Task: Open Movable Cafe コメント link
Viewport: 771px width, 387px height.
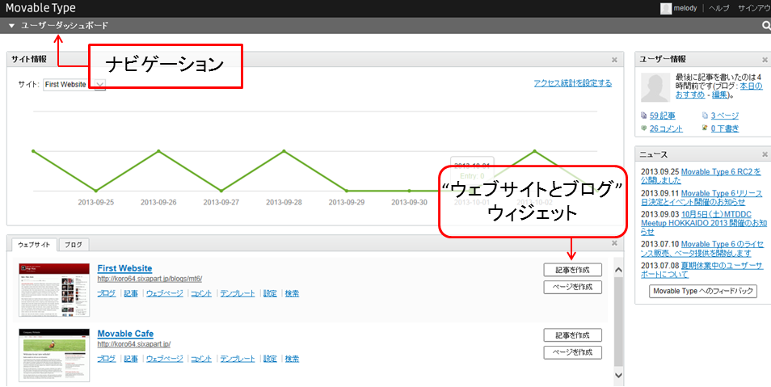Action: point(201,359)
